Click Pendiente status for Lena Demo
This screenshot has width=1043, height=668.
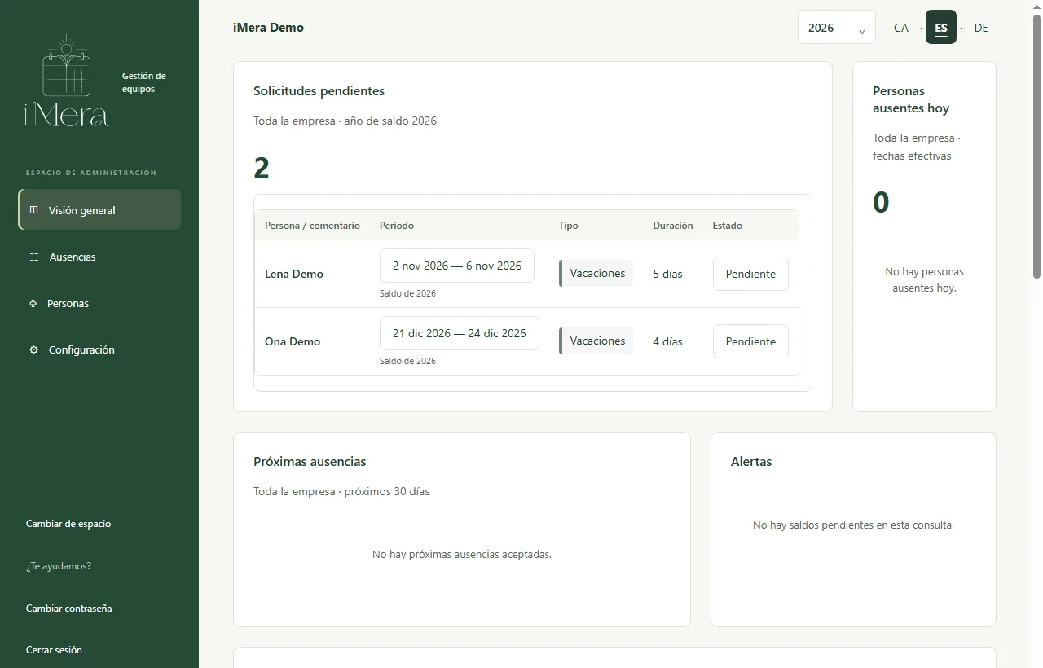(x=750, y=274)
